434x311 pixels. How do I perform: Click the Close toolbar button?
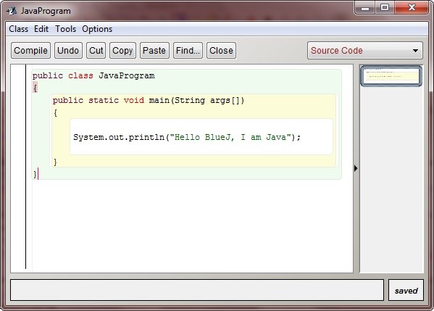221,51
